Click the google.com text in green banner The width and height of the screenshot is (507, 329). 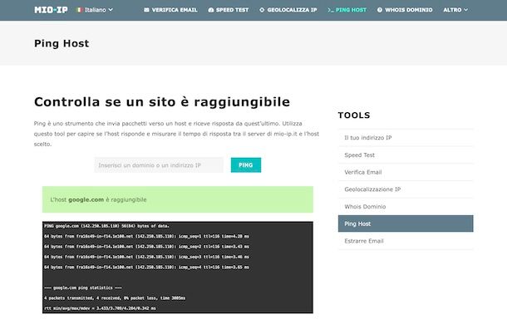tap(86, 199)
